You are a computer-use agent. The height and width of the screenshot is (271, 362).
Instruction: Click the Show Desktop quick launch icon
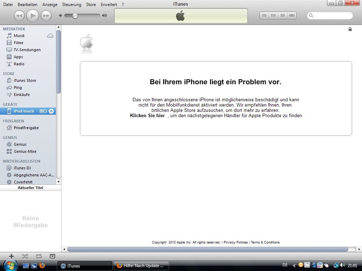25,265
